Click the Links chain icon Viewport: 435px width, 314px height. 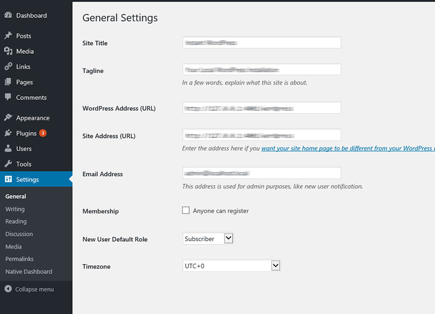8,66
